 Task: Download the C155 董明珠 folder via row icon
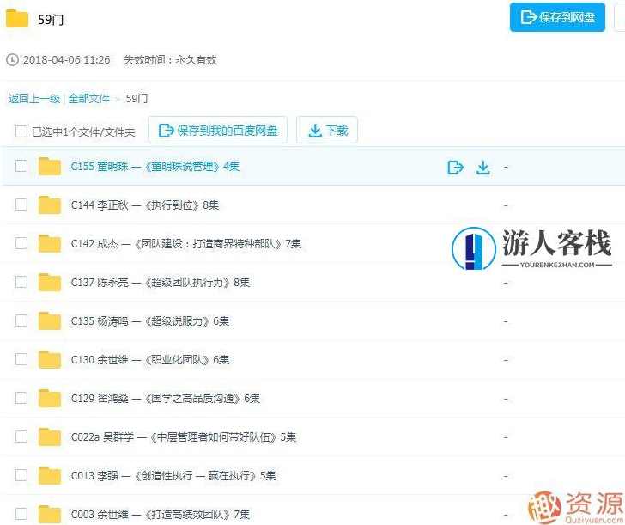(483, 168)
